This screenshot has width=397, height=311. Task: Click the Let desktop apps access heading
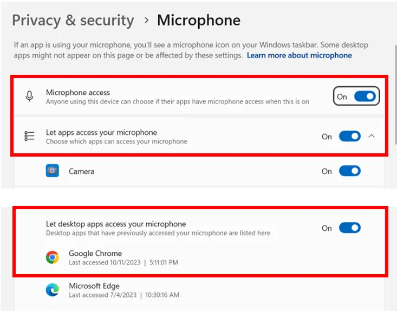(116, 224)
